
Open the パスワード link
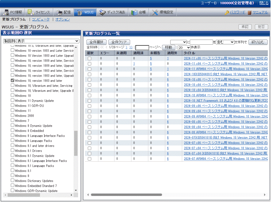pyautogui.click(x=237, y=12)
